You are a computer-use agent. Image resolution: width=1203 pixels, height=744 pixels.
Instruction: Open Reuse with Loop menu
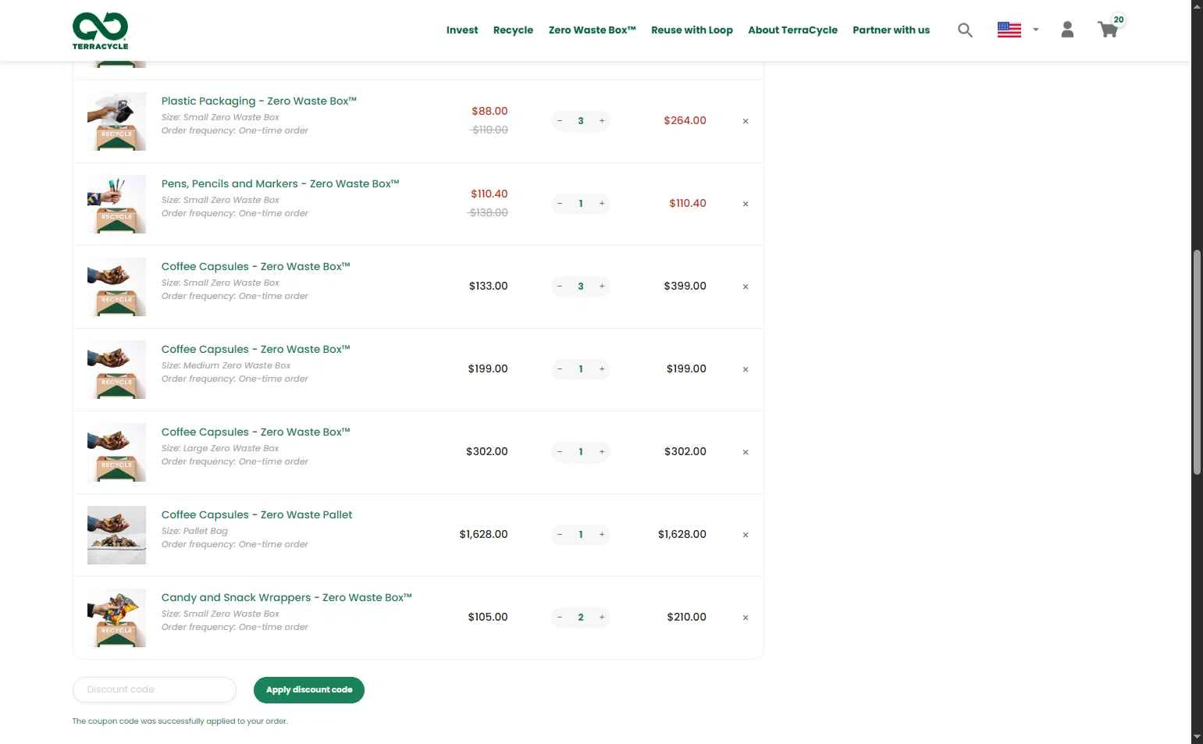(692, 30)
